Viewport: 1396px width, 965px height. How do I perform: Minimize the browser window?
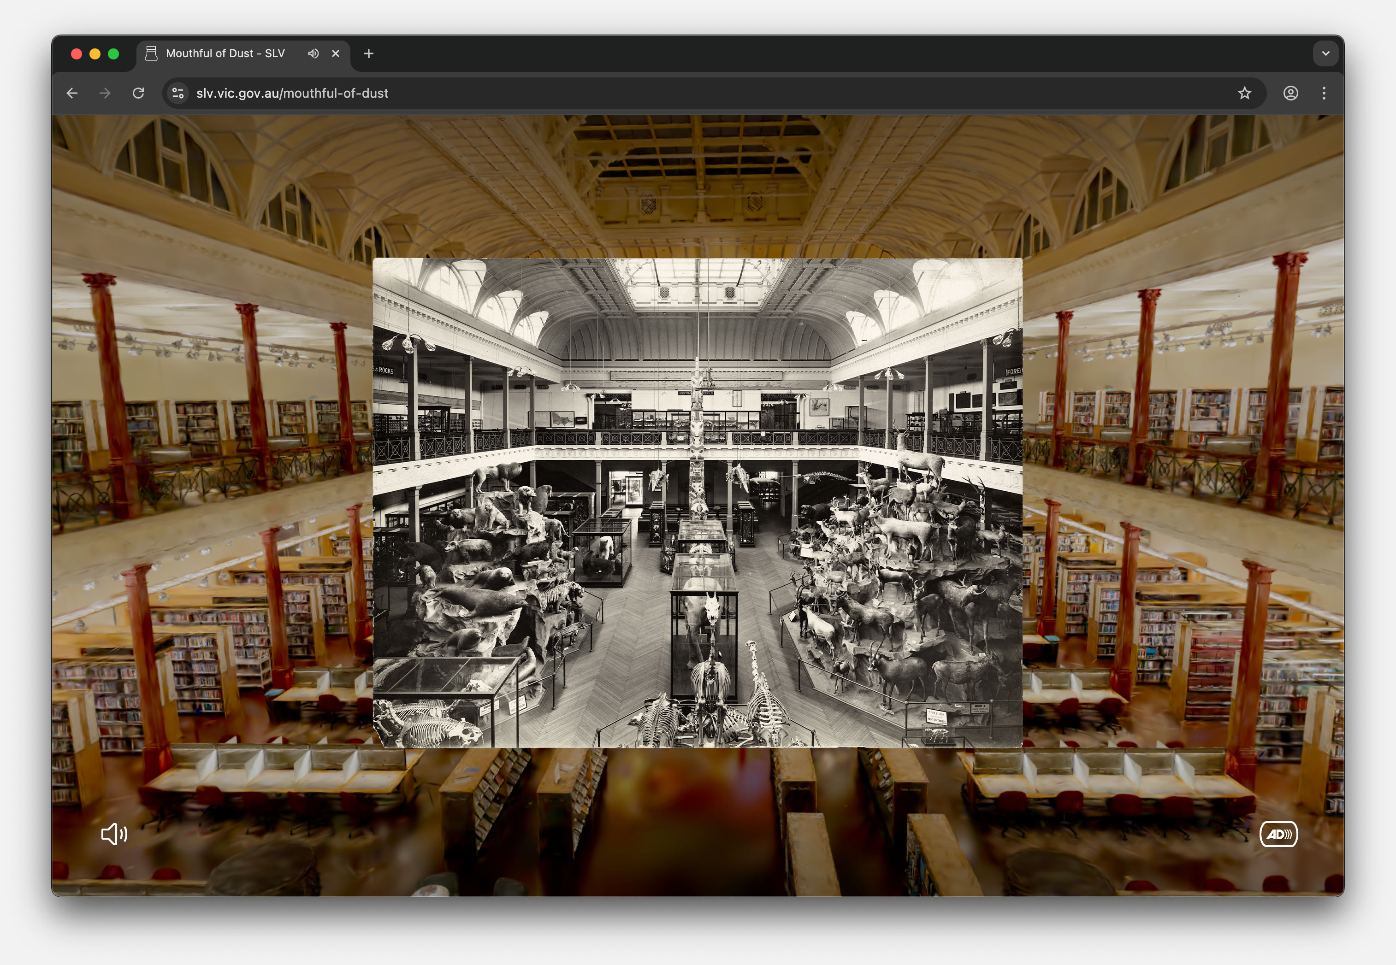pyautogui.click(x=95, y=54)
